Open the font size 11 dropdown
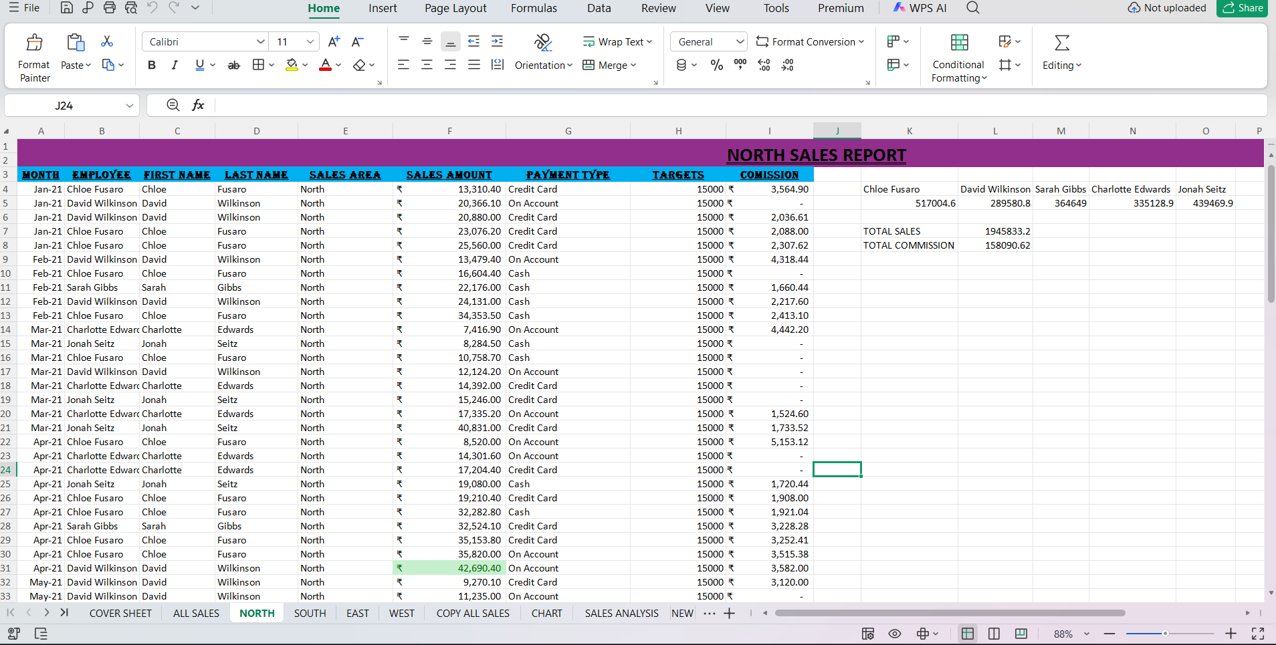The image size is (1276, 645). point(310,41)
